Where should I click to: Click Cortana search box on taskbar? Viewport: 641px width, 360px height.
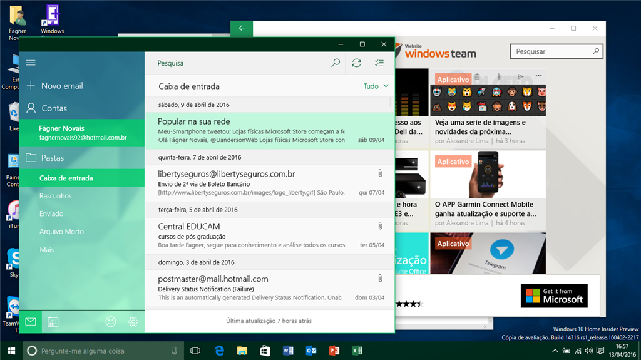(102, 351)
